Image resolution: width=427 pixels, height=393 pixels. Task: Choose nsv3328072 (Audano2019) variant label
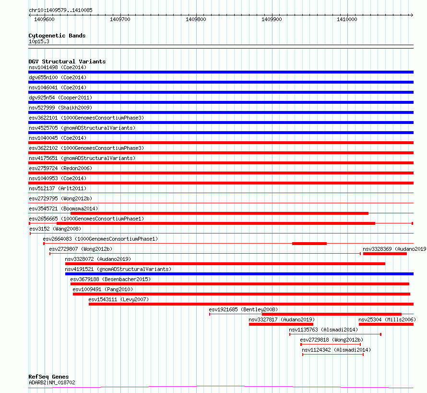pos(98,259)
